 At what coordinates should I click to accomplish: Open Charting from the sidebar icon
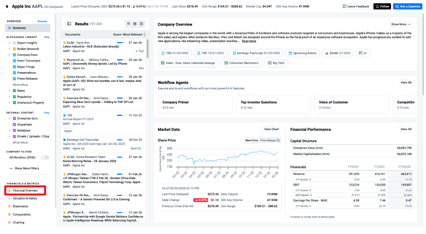pos(9,223)
